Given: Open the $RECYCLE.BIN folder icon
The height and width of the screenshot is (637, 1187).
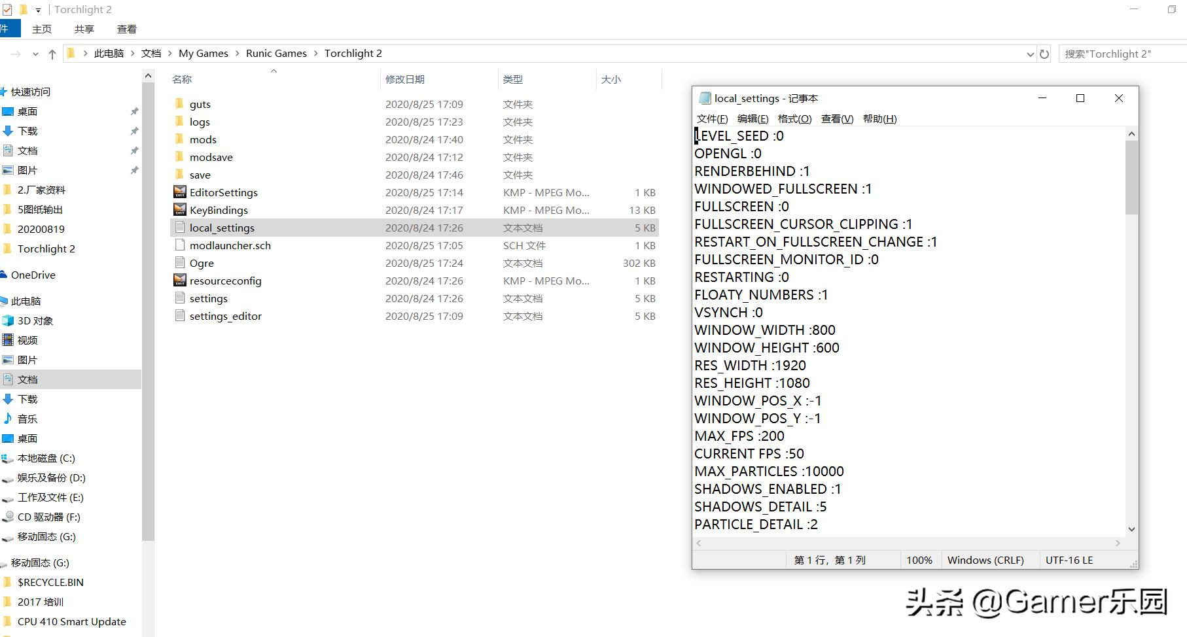Looking at the screenshot, I should [8, 582].
